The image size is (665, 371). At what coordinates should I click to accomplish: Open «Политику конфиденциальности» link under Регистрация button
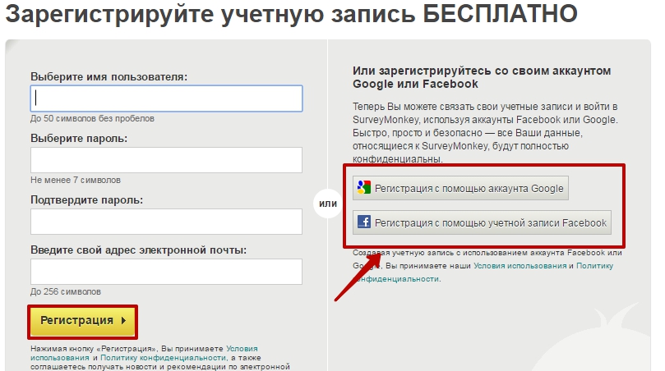click(163, 358)
